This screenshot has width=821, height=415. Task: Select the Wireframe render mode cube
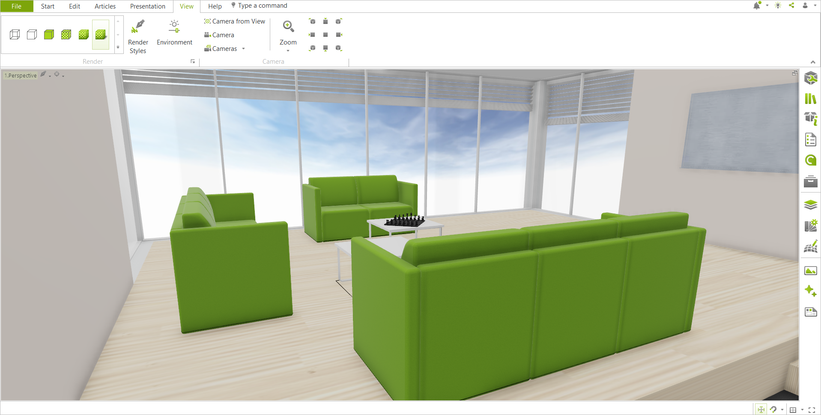[15, 35]
